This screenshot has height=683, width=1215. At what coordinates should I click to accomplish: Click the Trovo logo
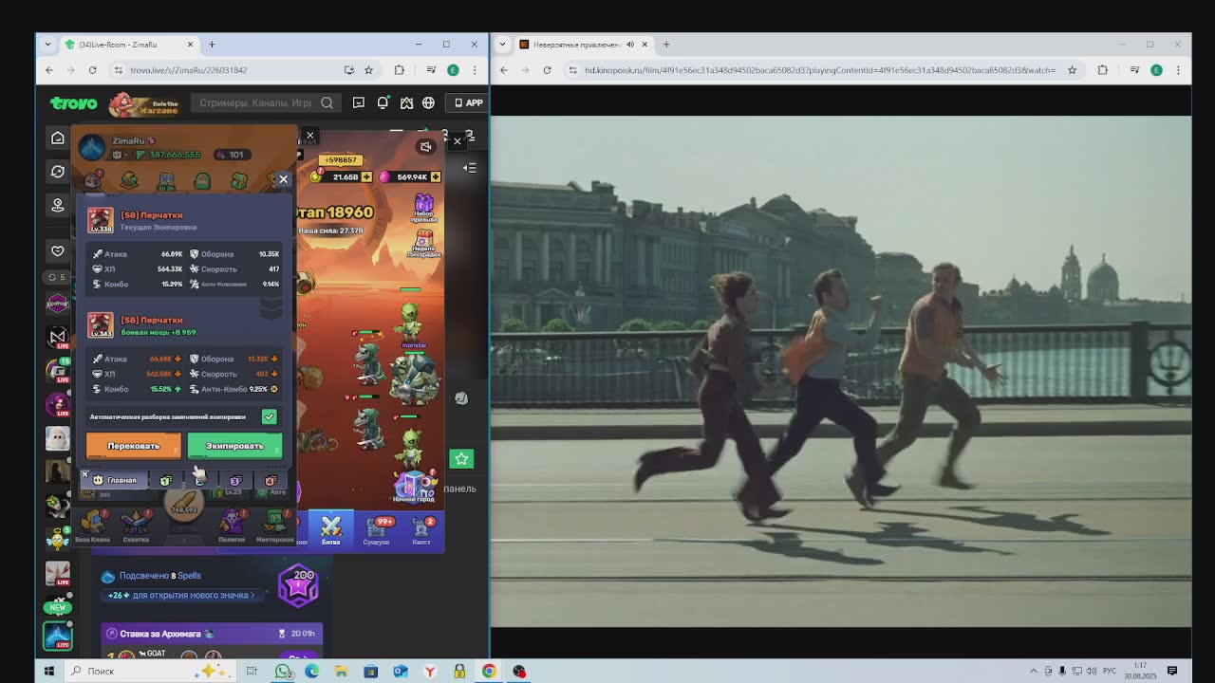coord(73,102)
